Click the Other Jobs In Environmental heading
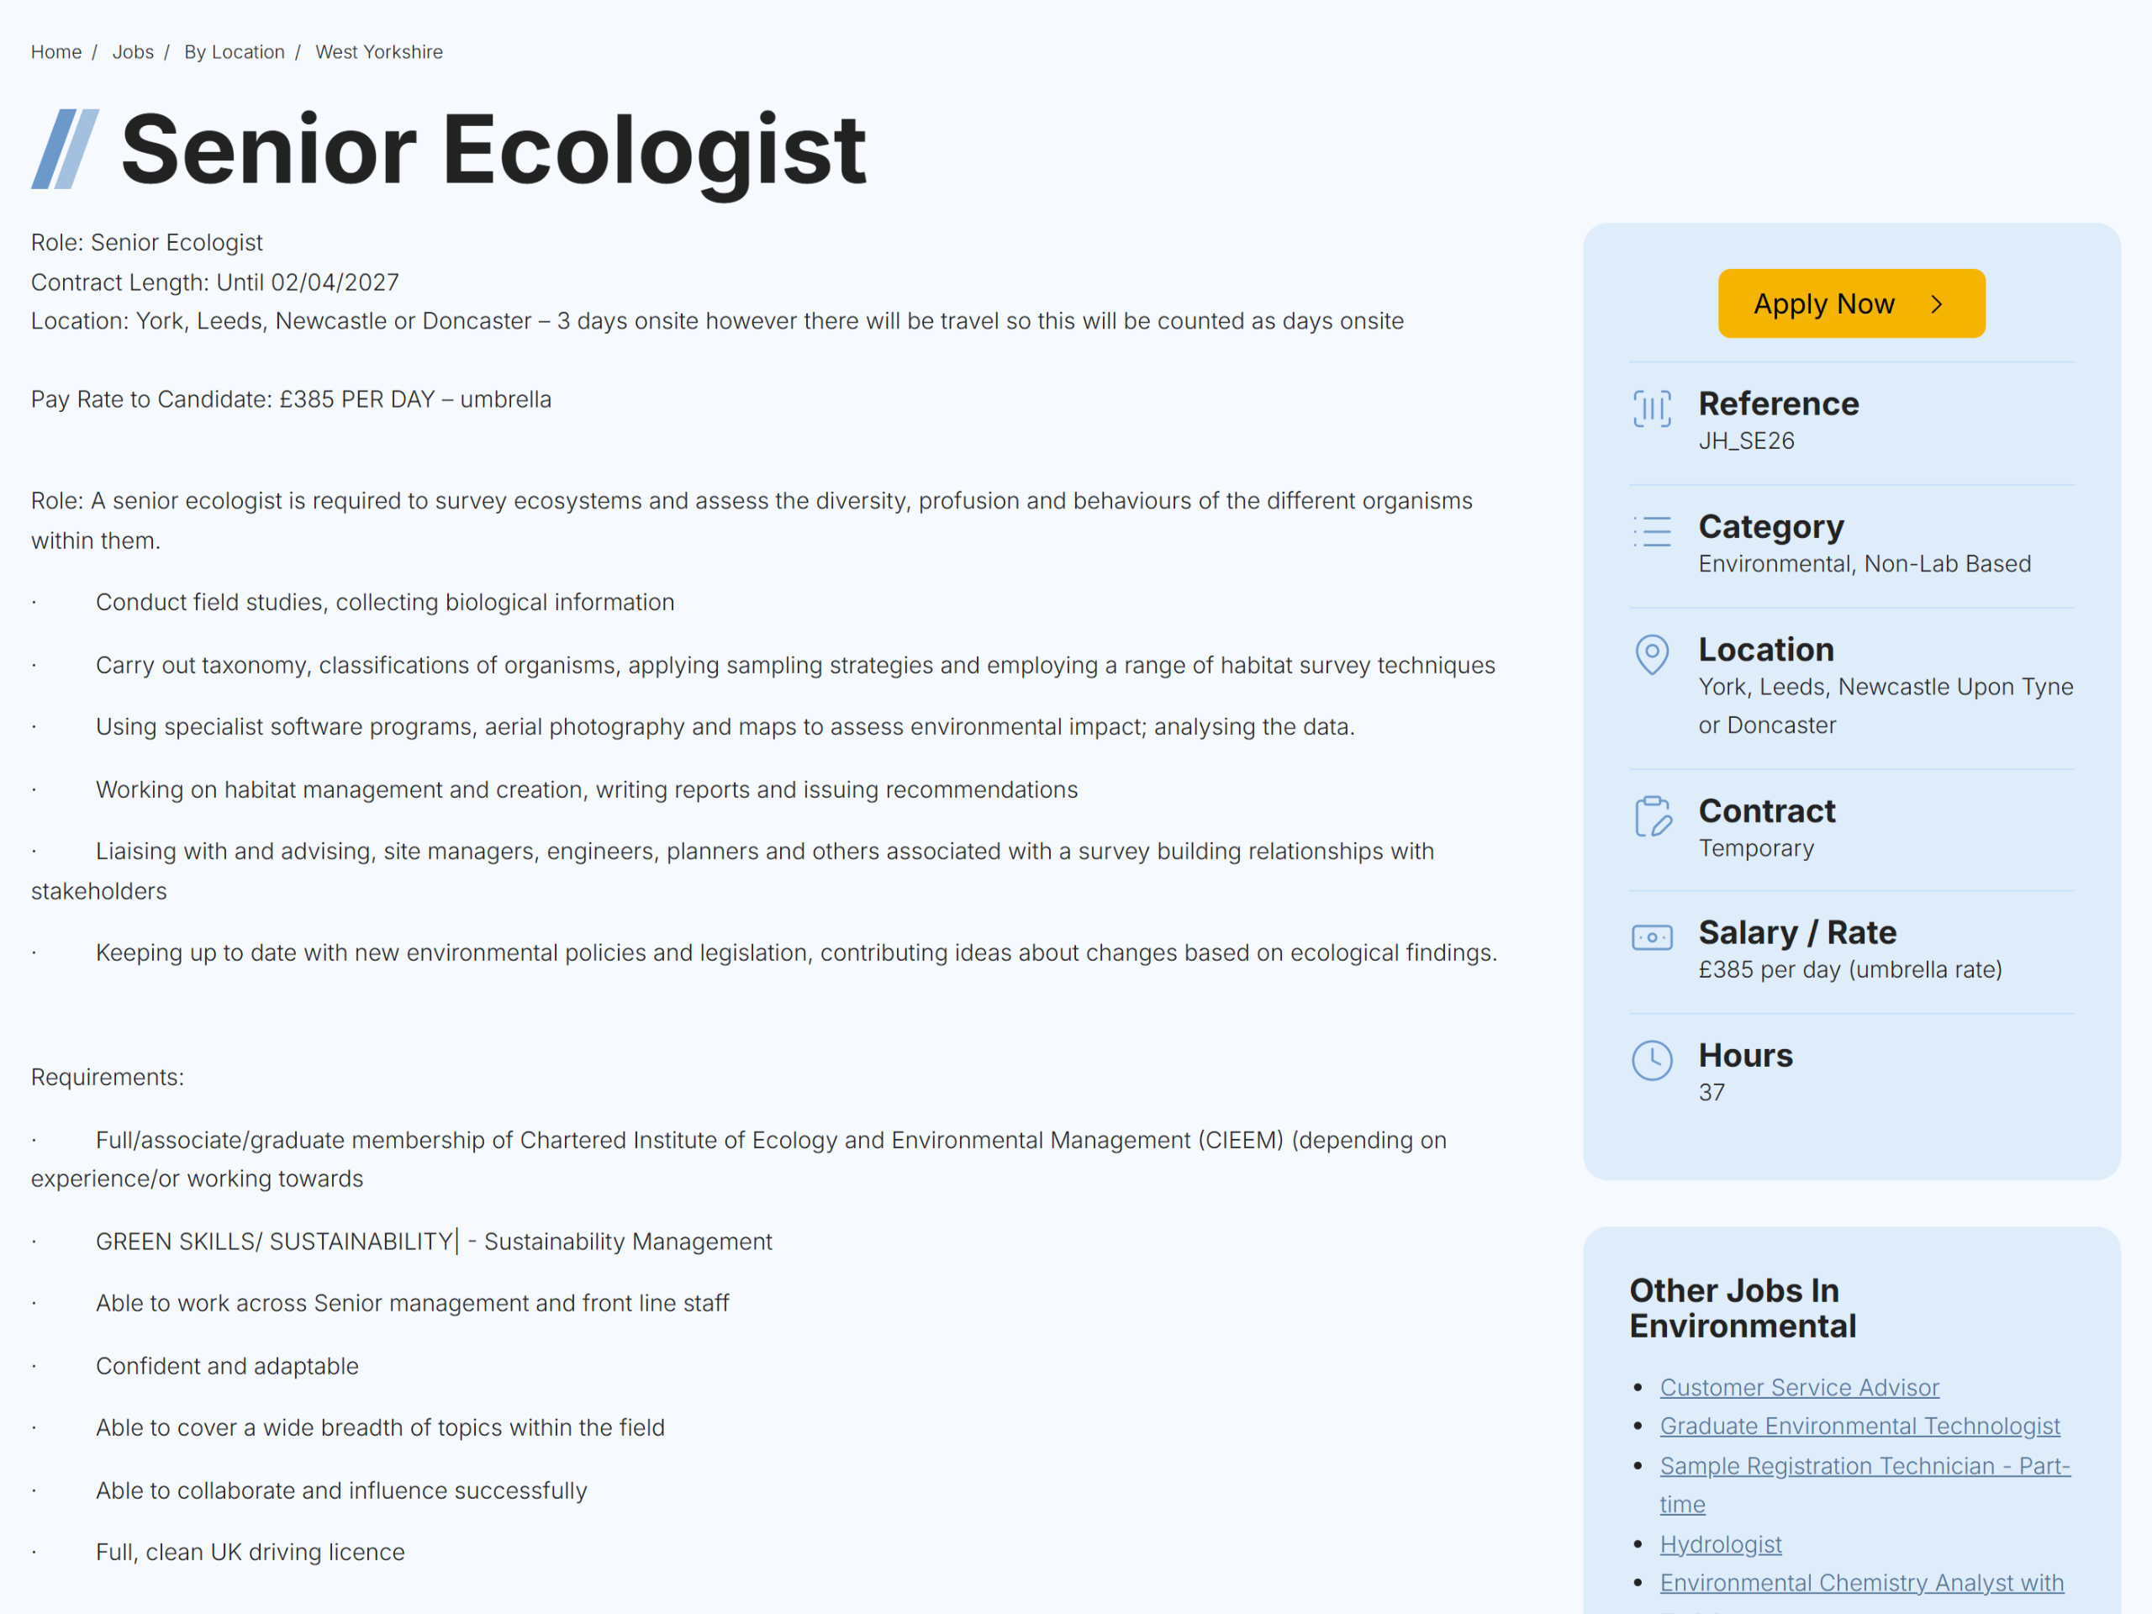This screenshot has height=1614, width=2152. (x=1743, y=1307)
